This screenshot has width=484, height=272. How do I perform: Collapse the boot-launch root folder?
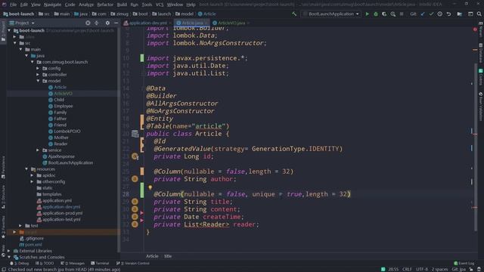(x=10, y=30)
